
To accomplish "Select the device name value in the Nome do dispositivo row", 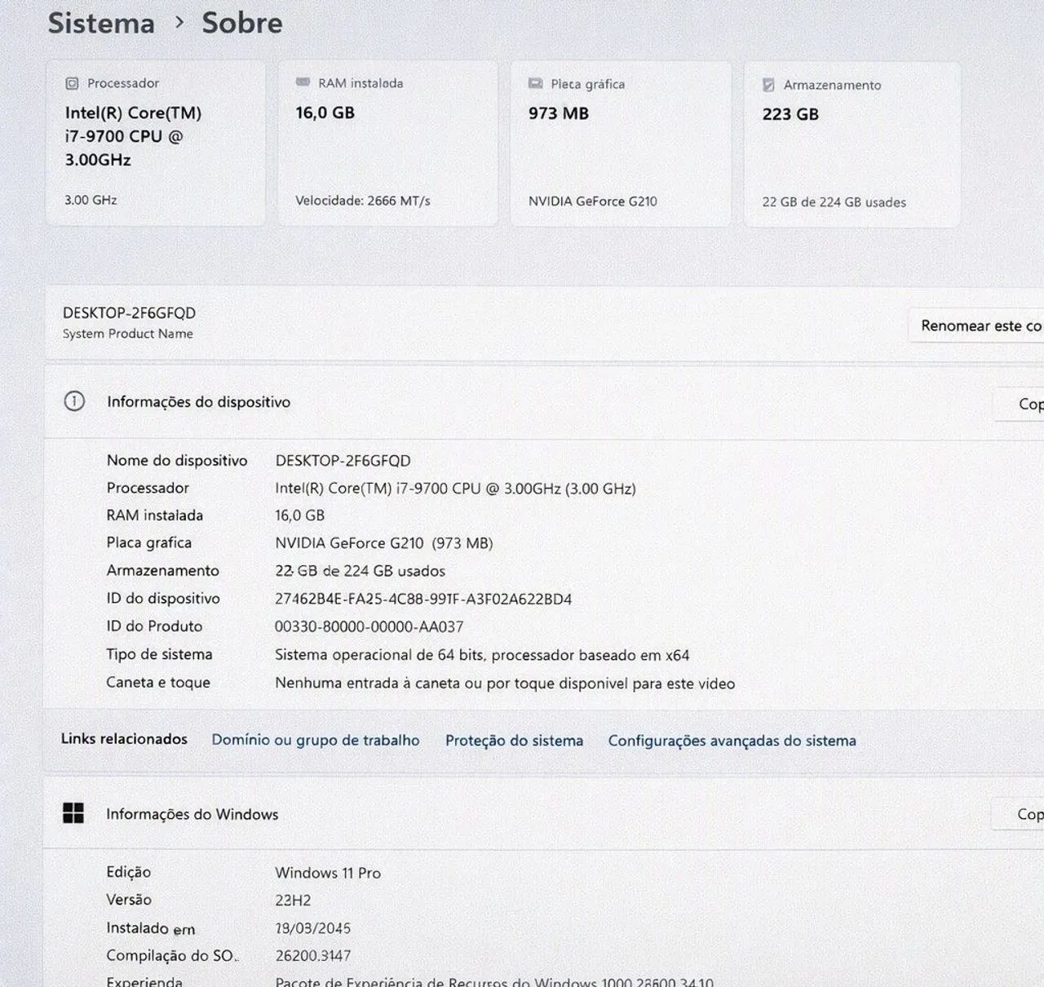I will [x=343, y=461].
